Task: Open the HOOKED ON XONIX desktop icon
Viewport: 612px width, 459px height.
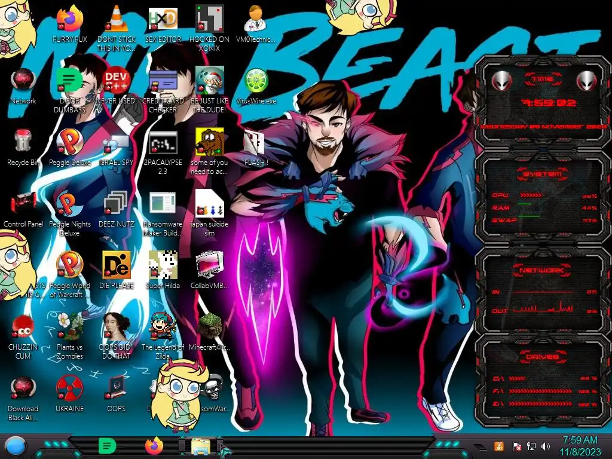Action: 210,19
